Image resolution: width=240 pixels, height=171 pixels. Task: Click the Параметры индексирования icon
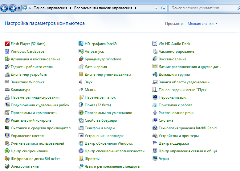coord(7,97)
